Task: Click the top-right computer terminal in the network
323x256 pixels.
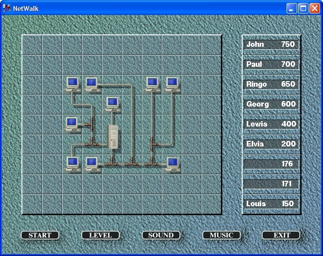Action: (x=172, y=84)
